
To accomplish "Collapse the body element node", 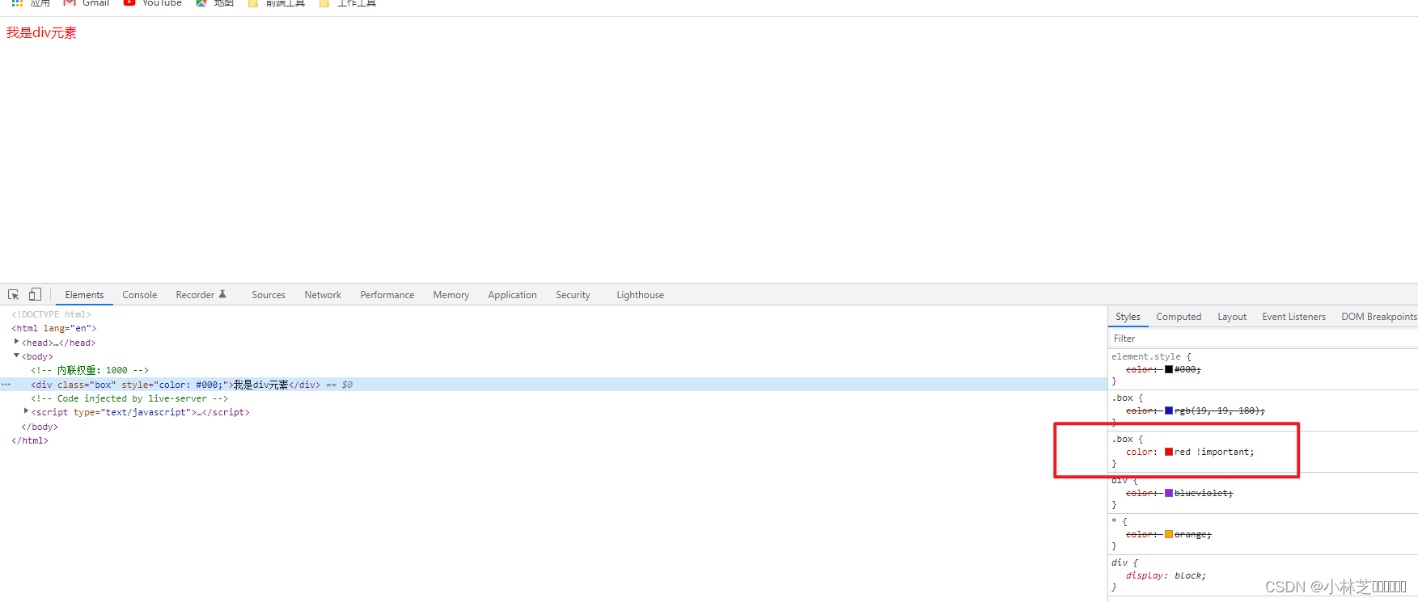I will tap(16, 356).
